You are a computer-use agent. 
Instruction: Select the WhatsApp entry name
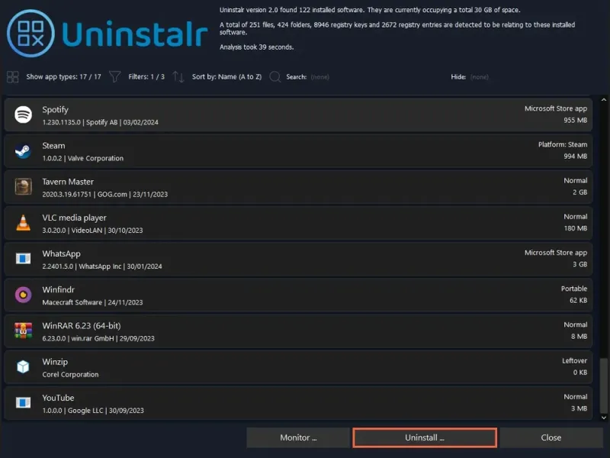pos(62,254)
